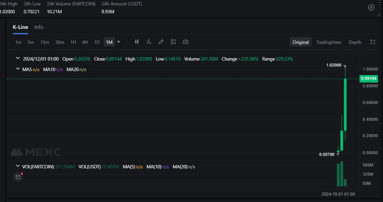Click the December green candlestick body
This screenshot has width=383, height=202.
point(346,105)
